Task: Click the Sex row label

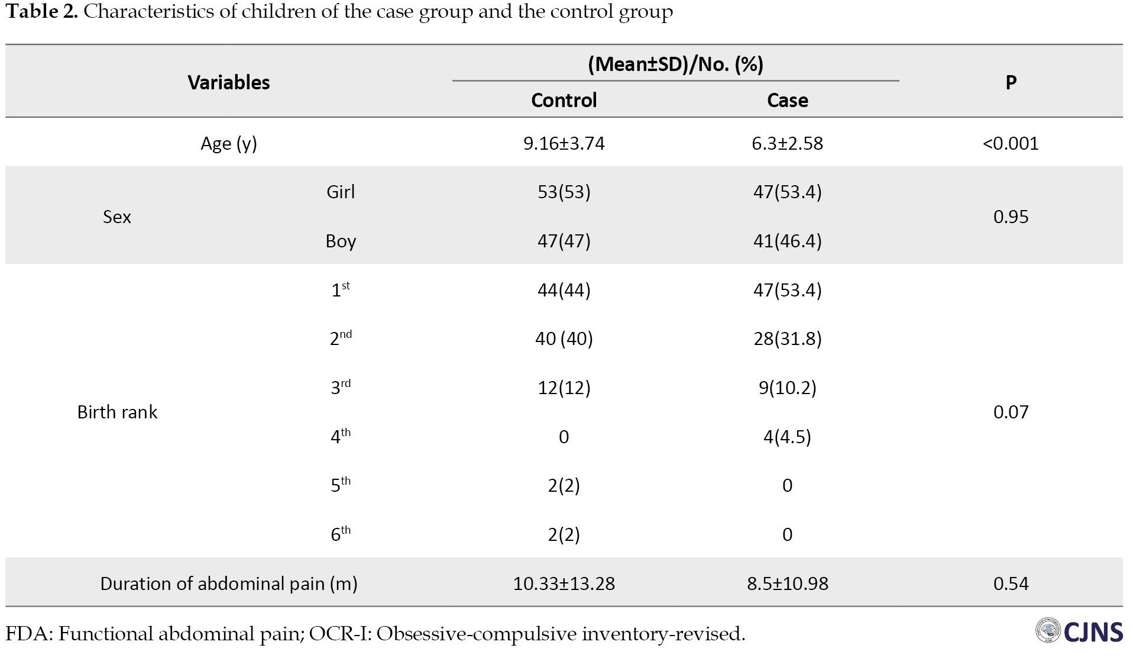Action: (x=116, y=217)
